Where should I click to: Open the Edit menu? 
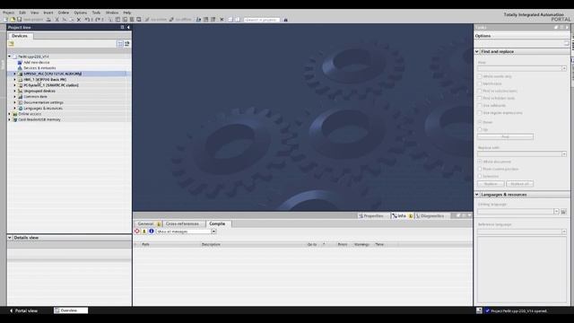[22, 13]
